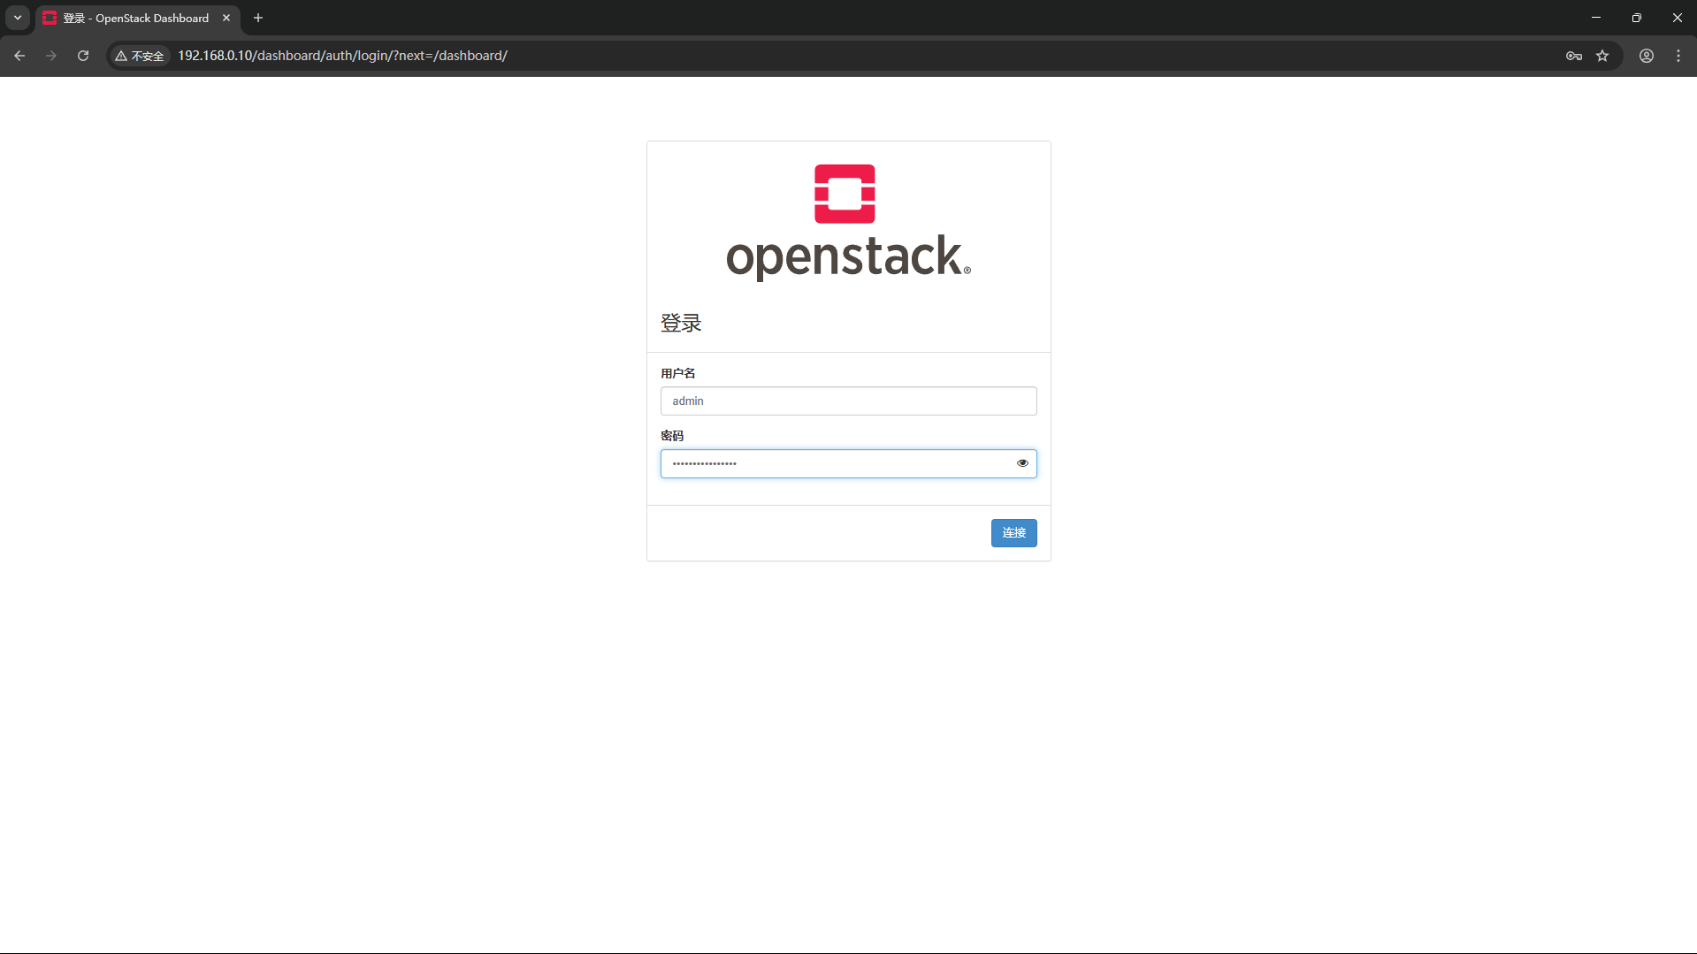This screenshot has height=954, width=1697.
Task: Bookmark this page with the star
Action: [x=1602, y=56]
